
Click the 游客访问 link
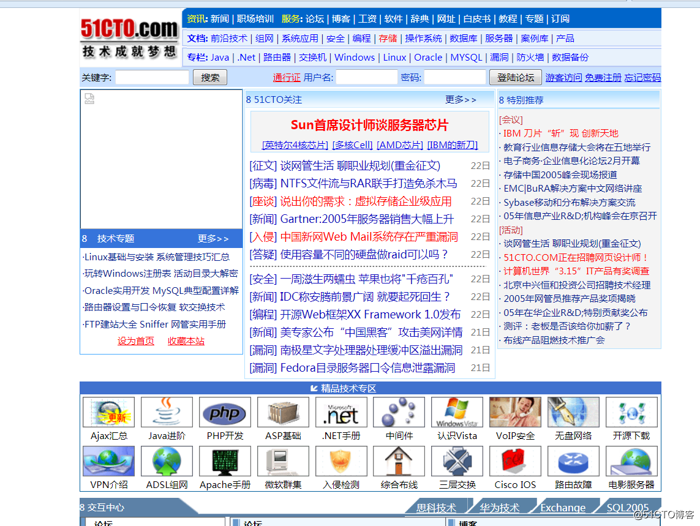563,77
